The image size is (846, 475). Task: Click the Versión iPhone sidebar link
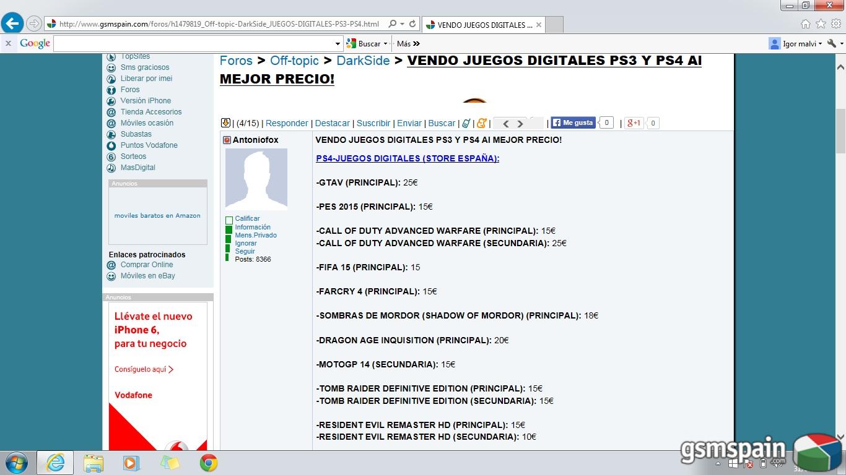(146, 101)
